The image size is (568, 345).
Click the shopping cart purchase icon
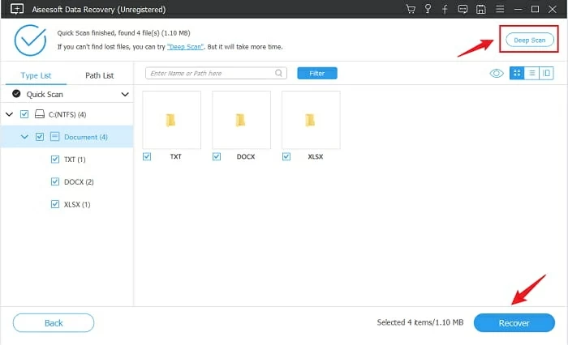pyautogui.click(x=410, y=9)
